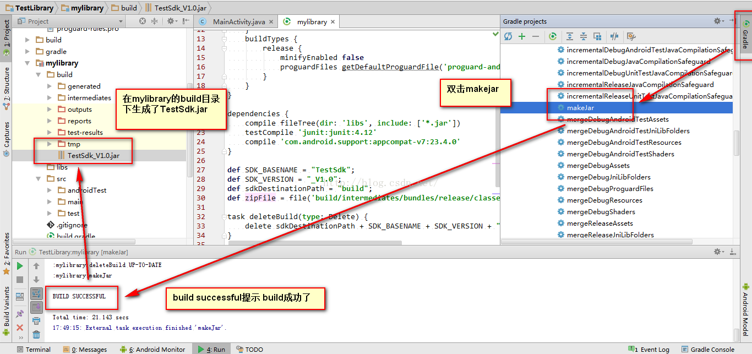Click the green plus to attach Gradle project
This screenshot has width=752, height=354.
point(522,36)
